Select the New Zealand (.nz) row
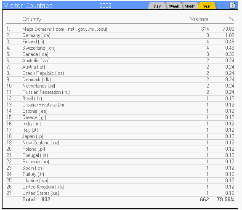Screen dimensions: 242x210 (x=120, y=143)
